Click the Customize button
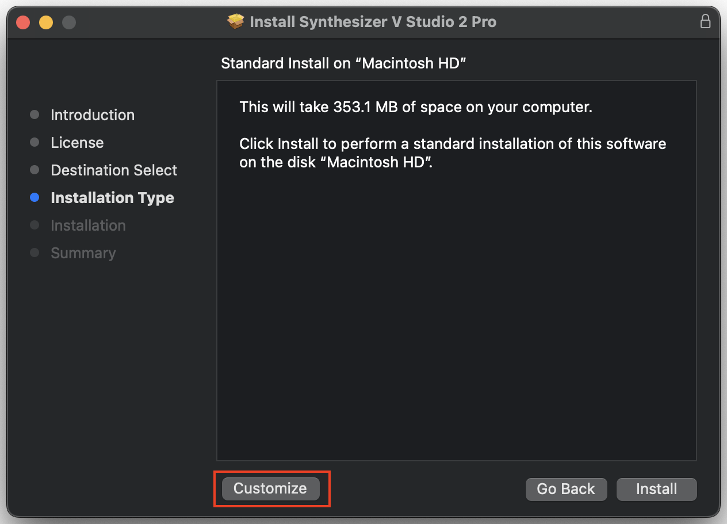Image resolution: width=727 pixels, height=524 pixels. click(270, 488)
